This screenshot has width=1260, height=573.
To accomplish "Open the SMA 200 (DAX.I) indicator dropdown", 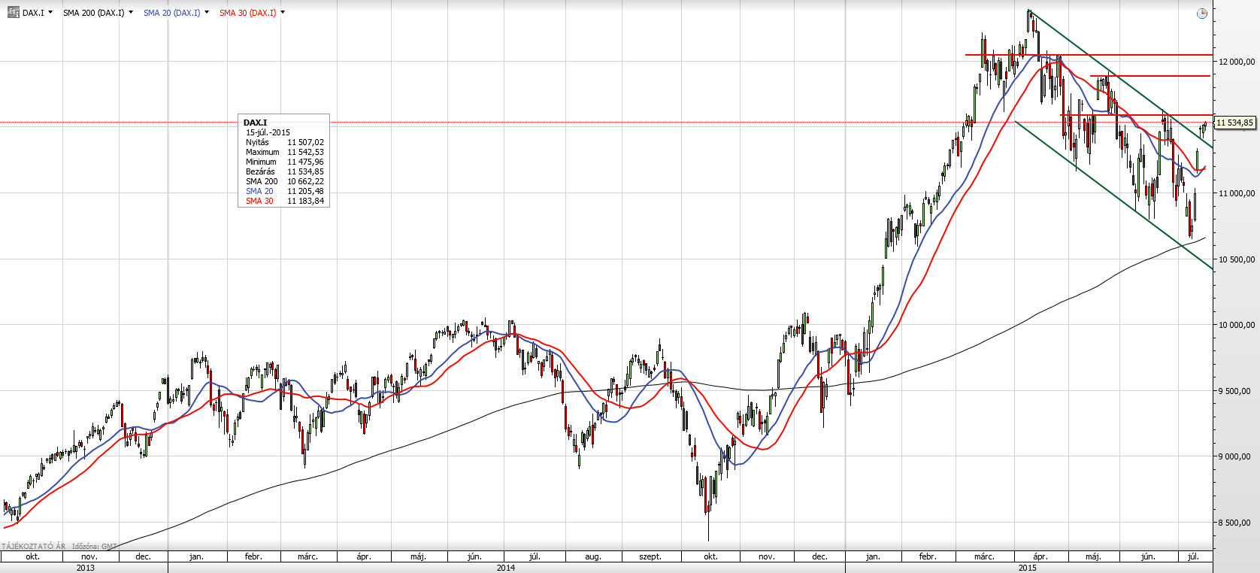I will tap(131, 13).
